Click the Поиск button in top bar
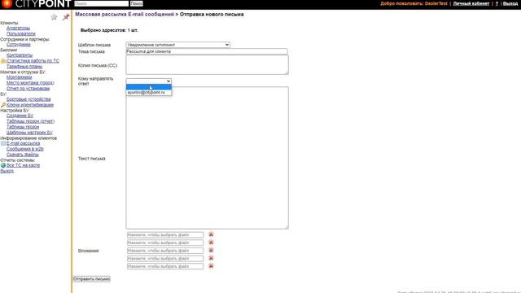The width and height of the screenshot is (521, 293). (136, 3)
